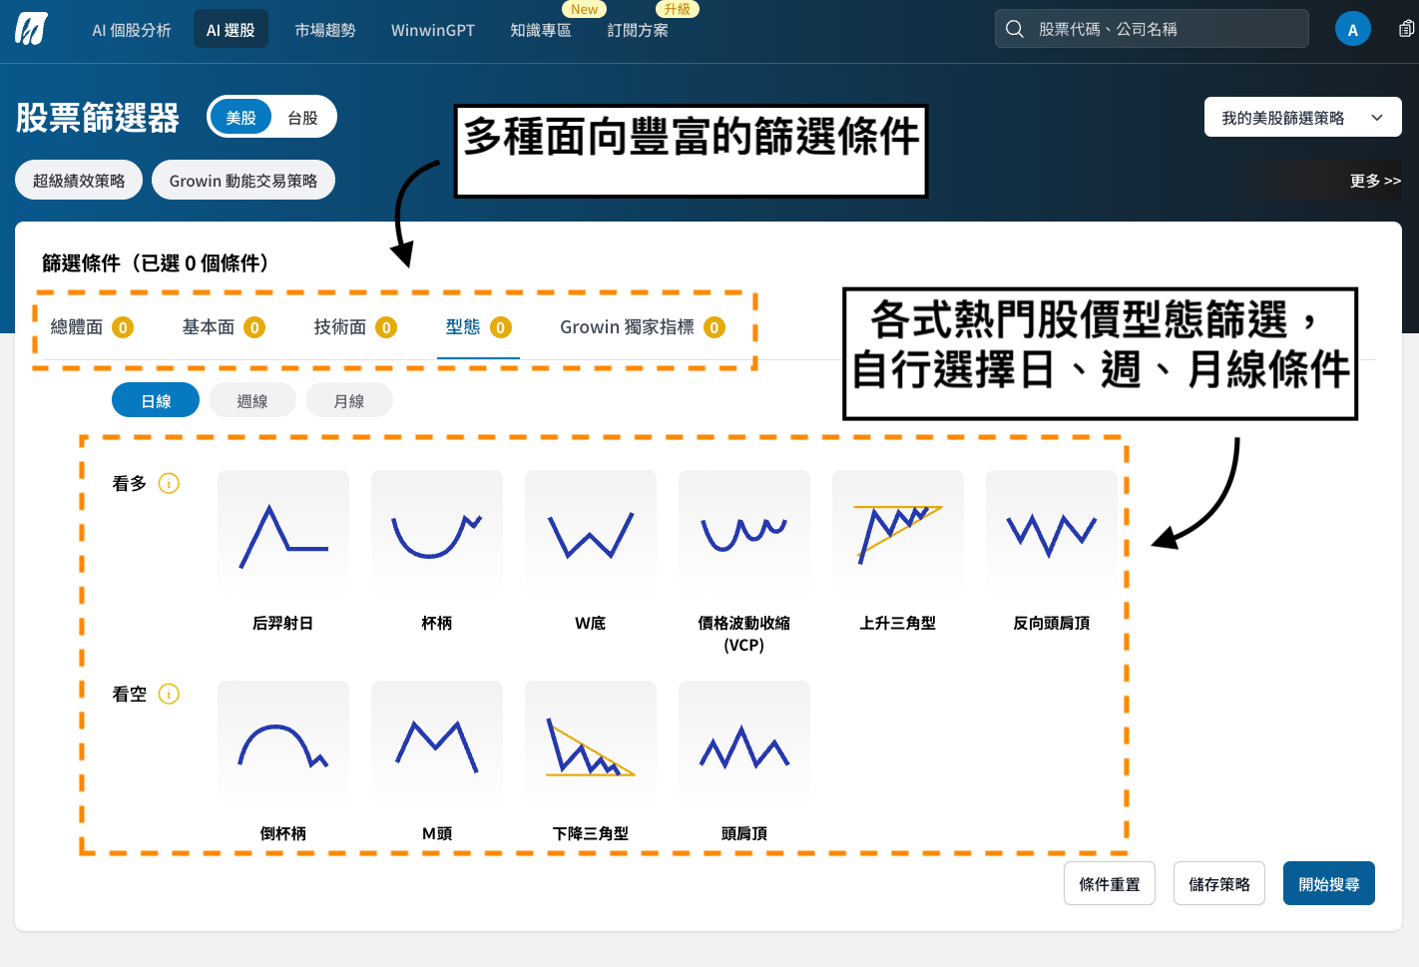The height and width of the screenshot is (967, 1419).
Task: Click the 條件重置 reset button
Action: point(1109,884)
